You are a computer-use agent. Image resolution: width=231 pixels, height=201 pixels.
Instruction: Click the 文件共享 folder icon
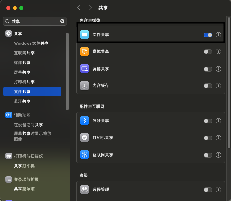(x=84, y=34)
